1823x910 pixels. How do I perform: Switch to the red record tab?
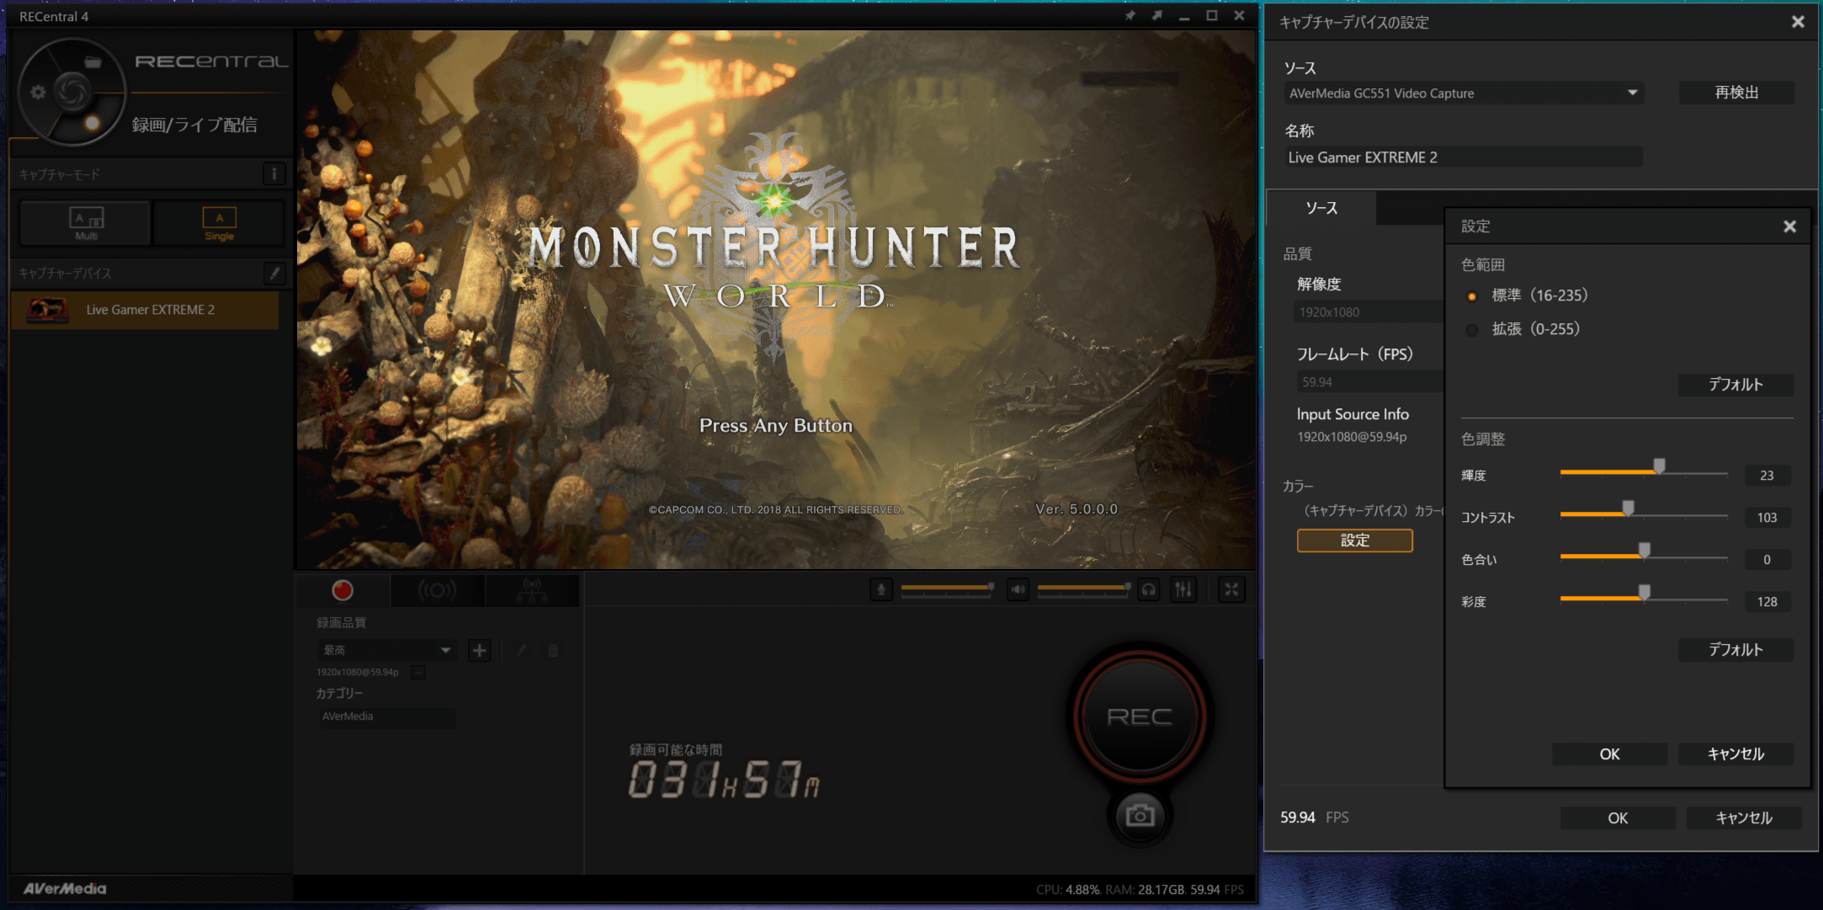(343, 590)
